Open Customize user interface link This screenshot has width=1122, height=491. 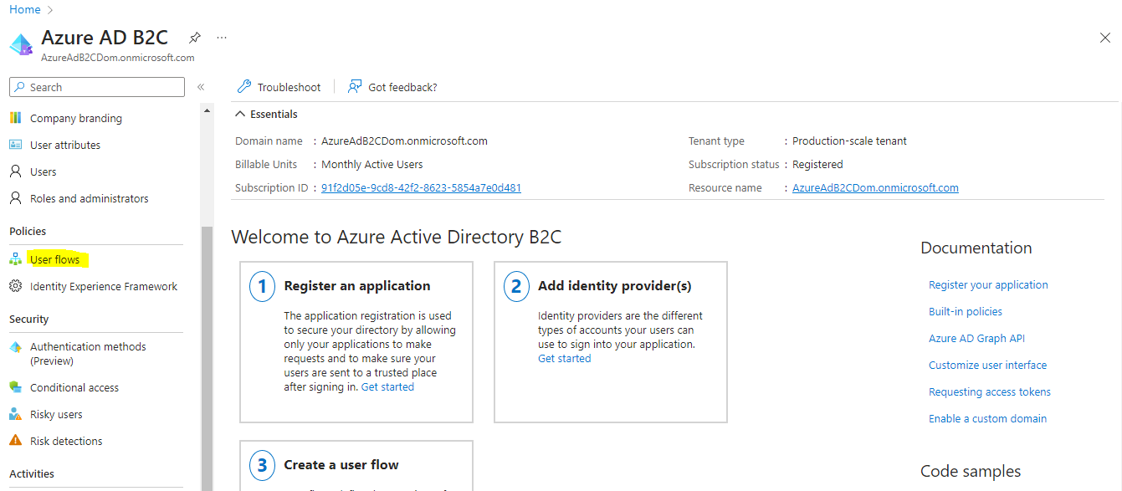coord(987,365)
